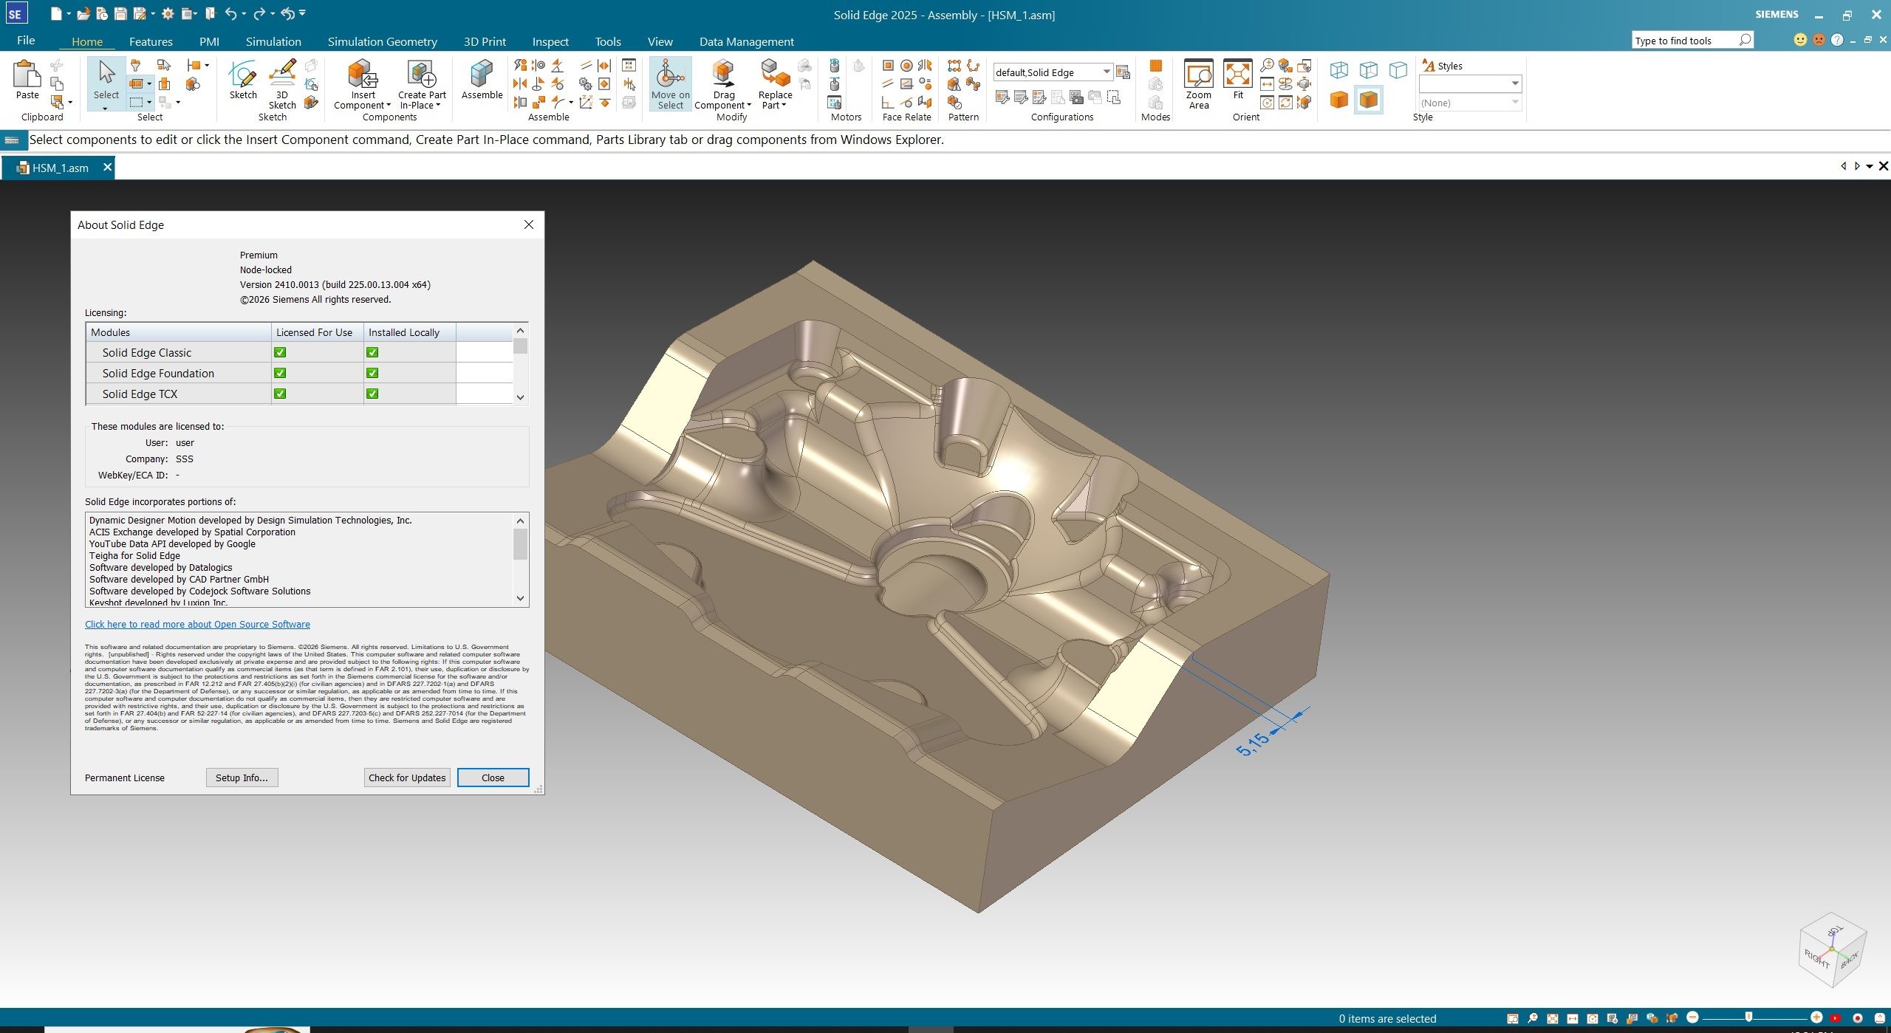Image resolution: width=1891 pixels, height=1033 pixels.
Task: Select the shaded with visible edges style
Action: pyautogui.click(x=1368, y=100)
